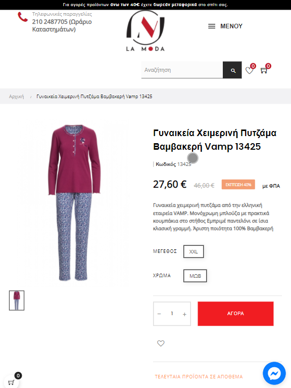
Task: Click the search magnifier button
Action: (232, 70)
